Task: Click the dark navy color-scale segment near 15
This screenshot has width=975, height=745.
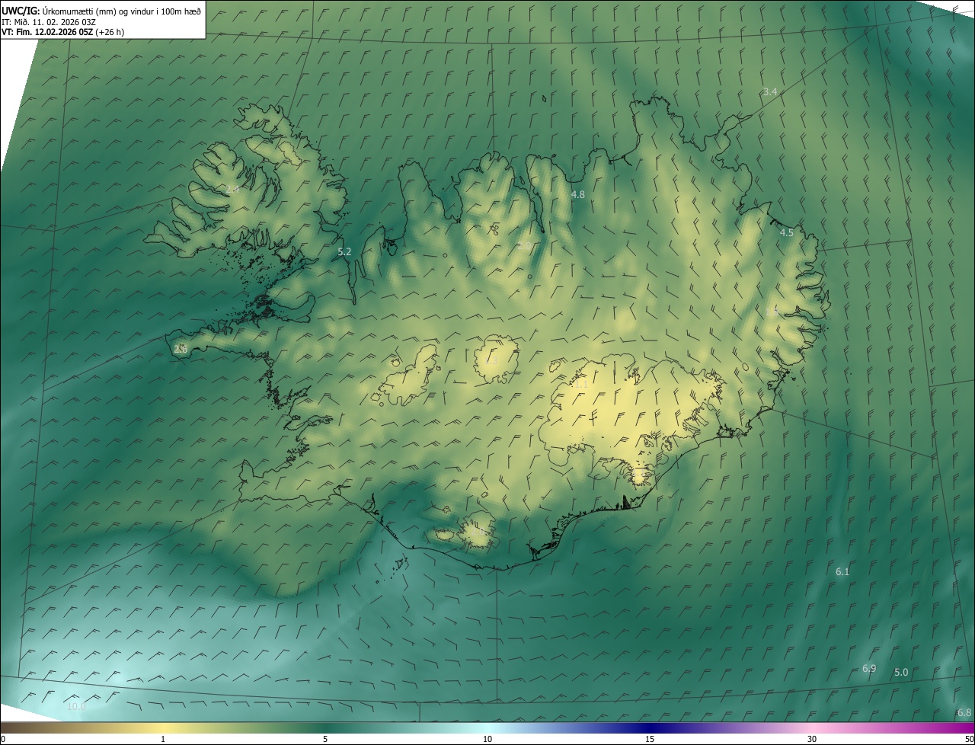Action: 650,727
